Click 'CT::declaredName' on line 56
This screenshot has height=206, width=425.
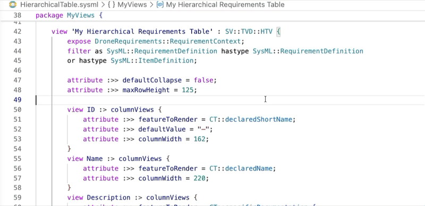[241, 168]
